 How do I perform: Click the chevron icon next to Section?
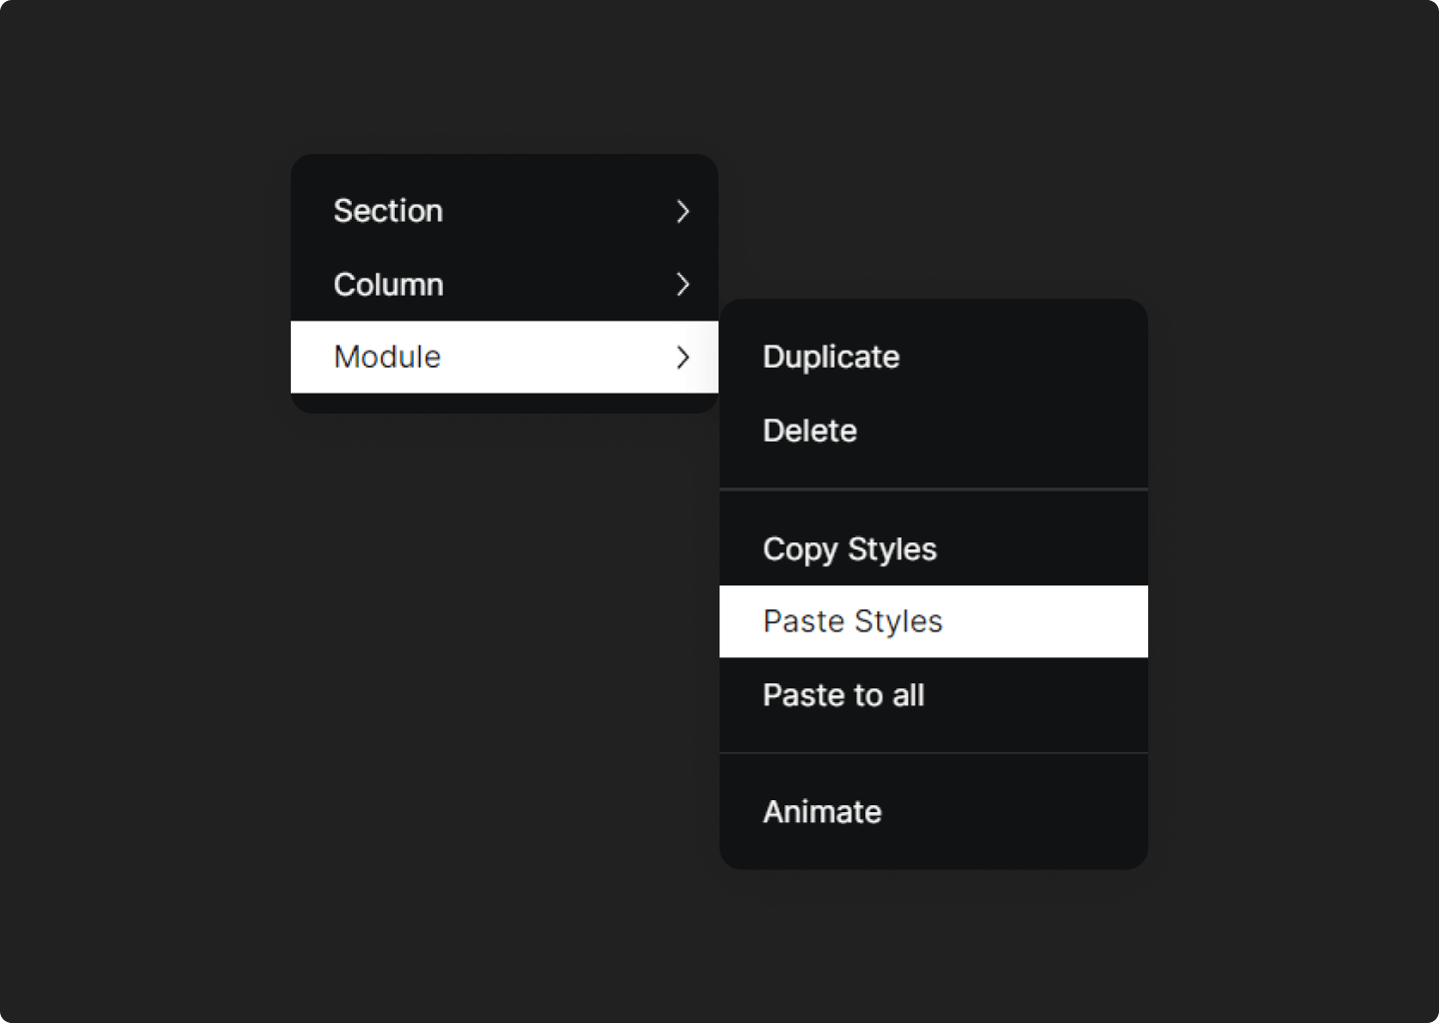coord(684,212)
